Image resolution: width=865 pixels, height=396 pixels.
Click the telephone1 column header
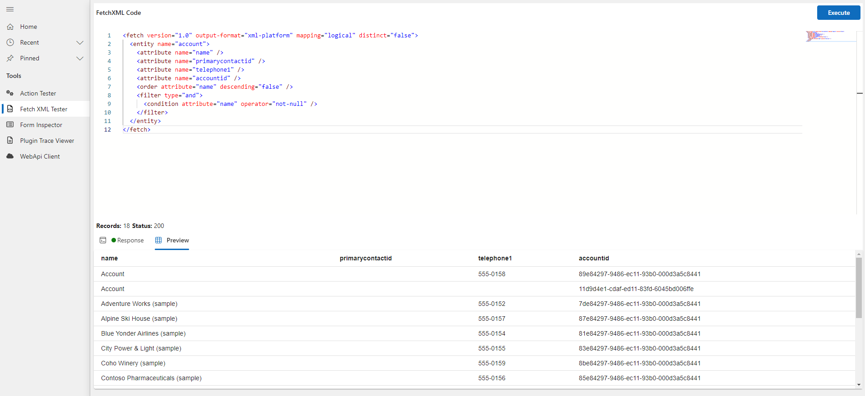pos(495,258)
